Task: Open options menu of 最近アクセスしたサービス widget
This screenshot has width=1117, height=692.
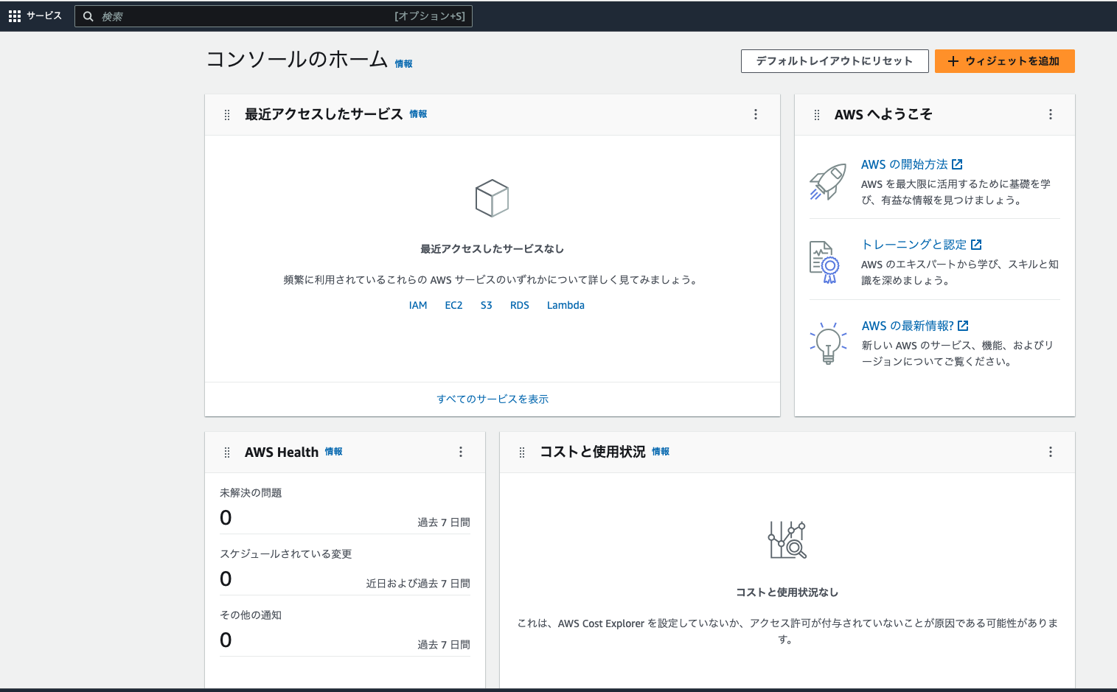Action: tap(755, 114)
